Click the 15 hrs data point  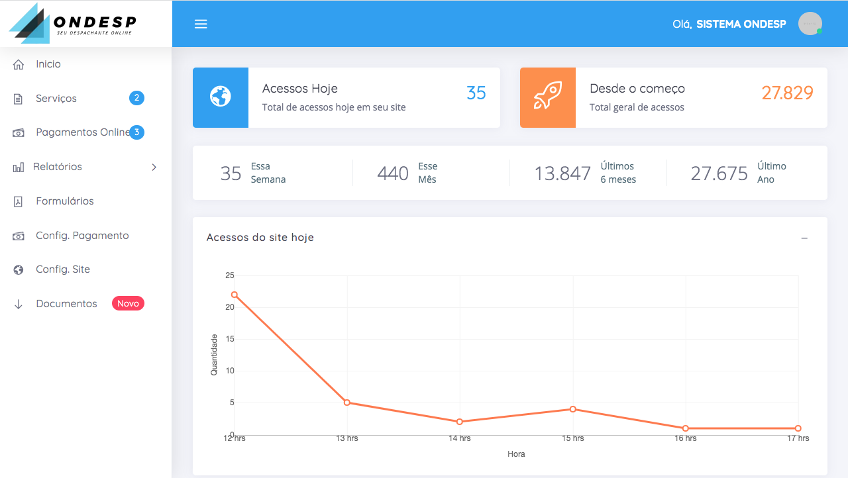coord(572,409)
